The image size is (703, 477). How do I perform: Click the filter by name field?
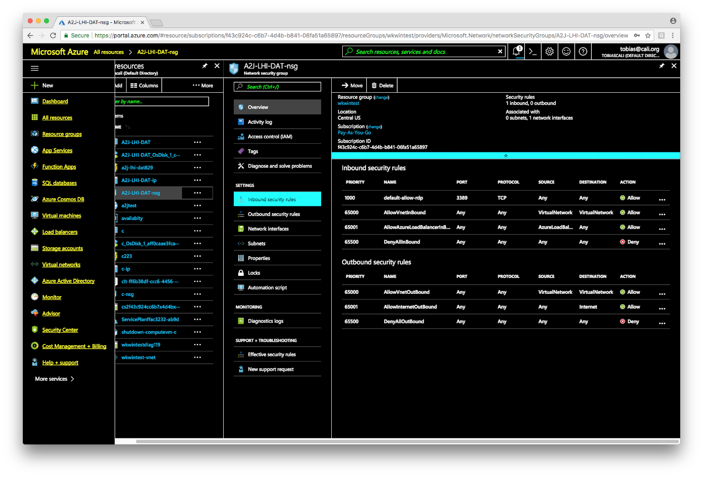(162, 101)
